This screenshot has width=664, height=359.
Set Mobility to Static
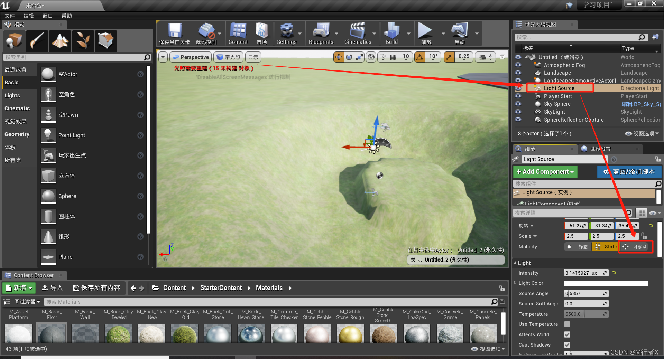(577, 247)
